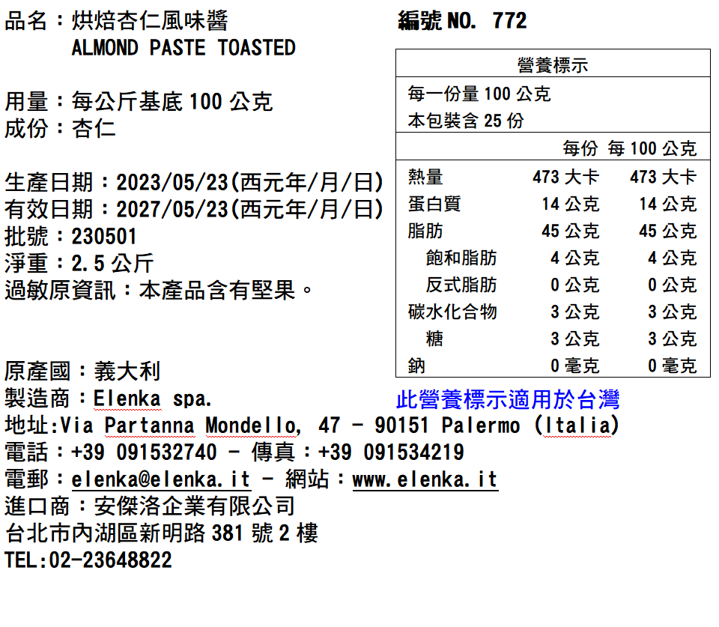This screenshot has width=719, height=627.
Task: Click the text 本包裝含 25 份
Action: [x=465, y=121]
